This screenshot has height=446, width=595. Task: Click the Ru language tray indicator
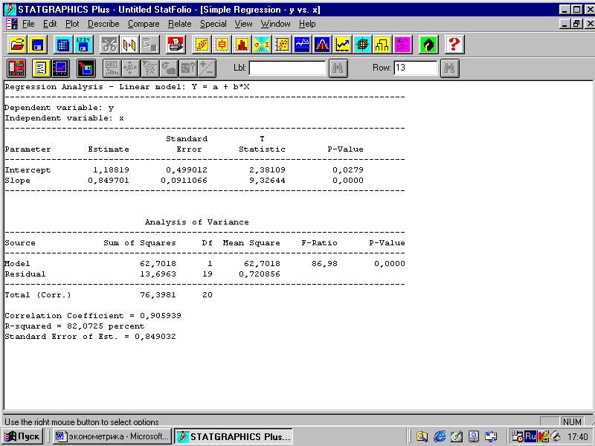click(x=530, y=436)
